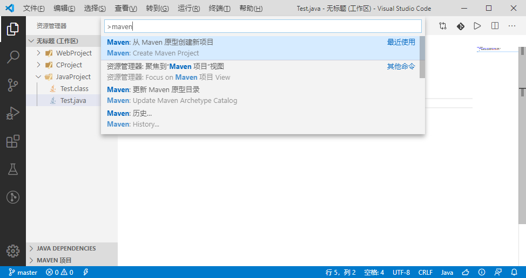This screenshot has height=278, width=526.
Task: Click the Split Editor icon
Action: (x=495, y=26)
